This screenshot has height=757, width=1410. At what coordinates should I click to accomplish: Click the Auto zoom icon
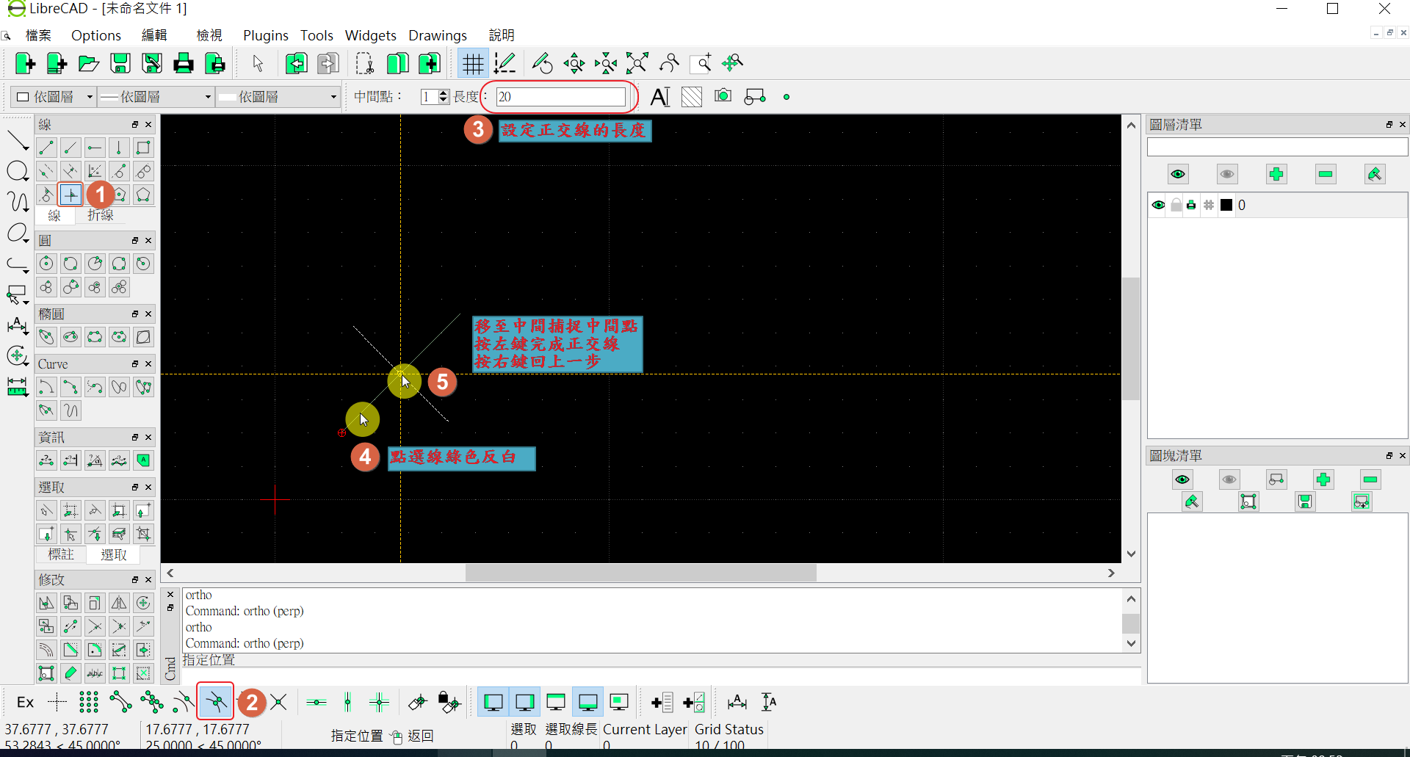637,64
